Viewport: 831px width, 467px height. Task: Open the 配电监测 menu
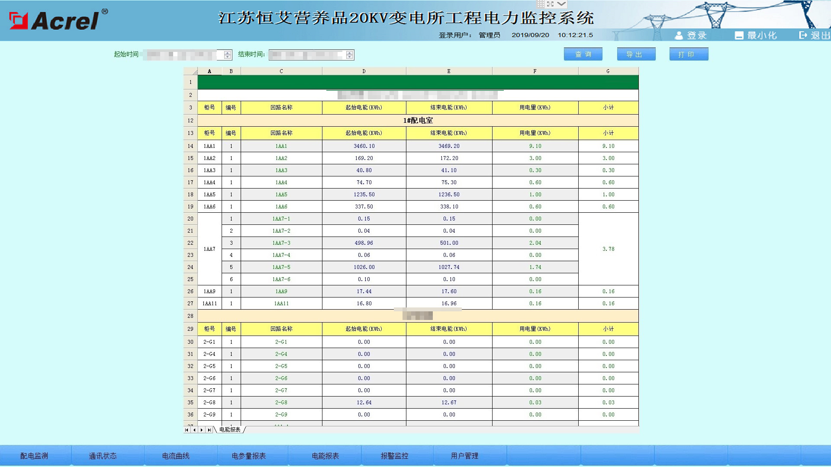pyautogui.click(x=35, y=456)
